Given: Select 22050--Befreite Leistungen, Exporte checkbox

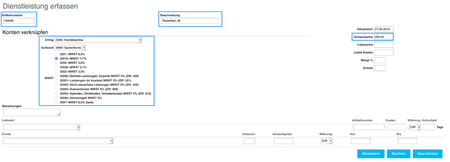Looking at the screenshot, I should [56, 76].
